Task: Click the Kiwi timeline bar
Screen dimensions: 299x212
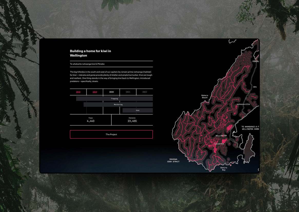Action: pyautogui.click(x=138, y=110)
